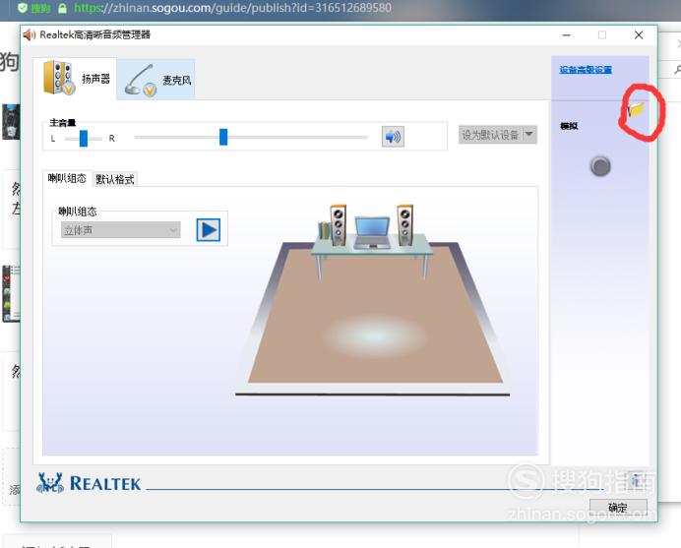Open the yellow folder connector settings icon
681x548 pixels.
[636, 110]
